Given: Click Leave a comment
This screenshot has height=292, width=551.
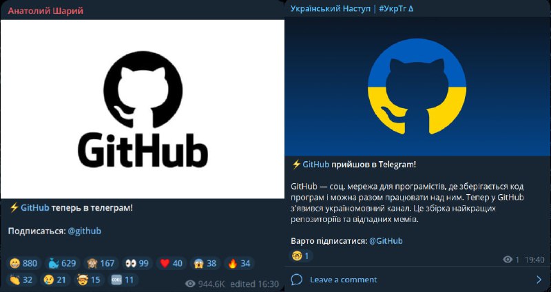Looking at the screenshot, I should (343, 280).
